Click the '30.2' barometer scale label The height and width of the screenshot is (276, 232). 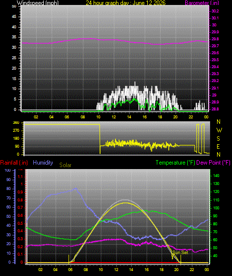click(215, 11)
